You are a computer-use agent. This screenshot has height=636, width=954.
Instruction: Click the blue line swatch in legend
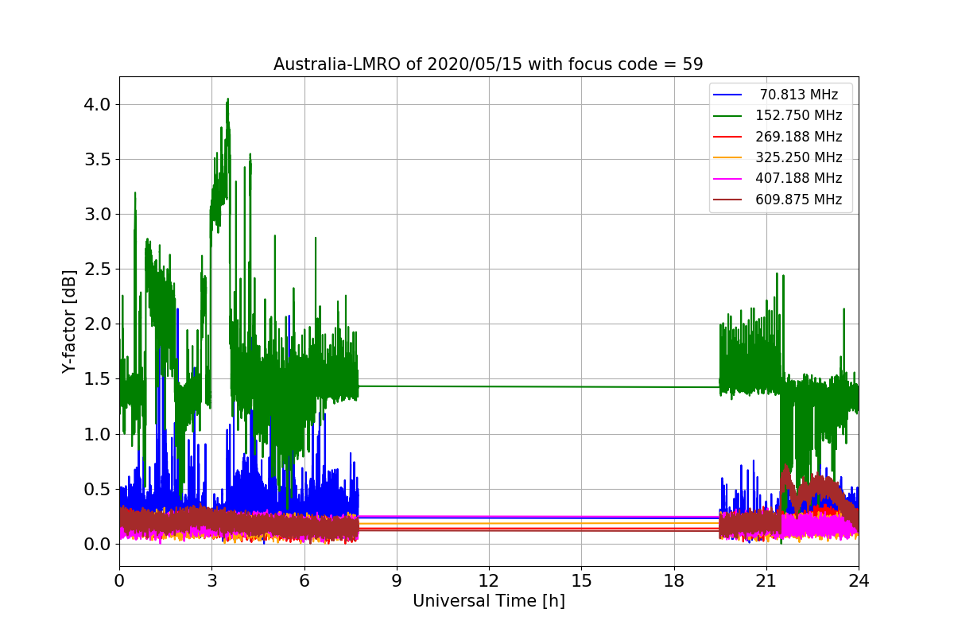(x=728, y=95)
